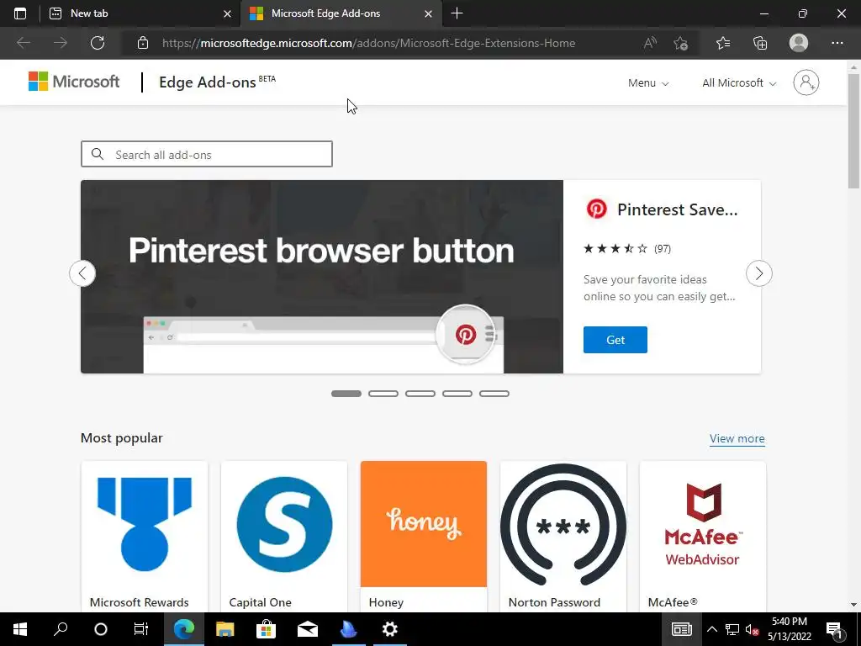Open News and interests taskbar icon
This screenshot has height=646, width=861.
[x=681, y=629]
